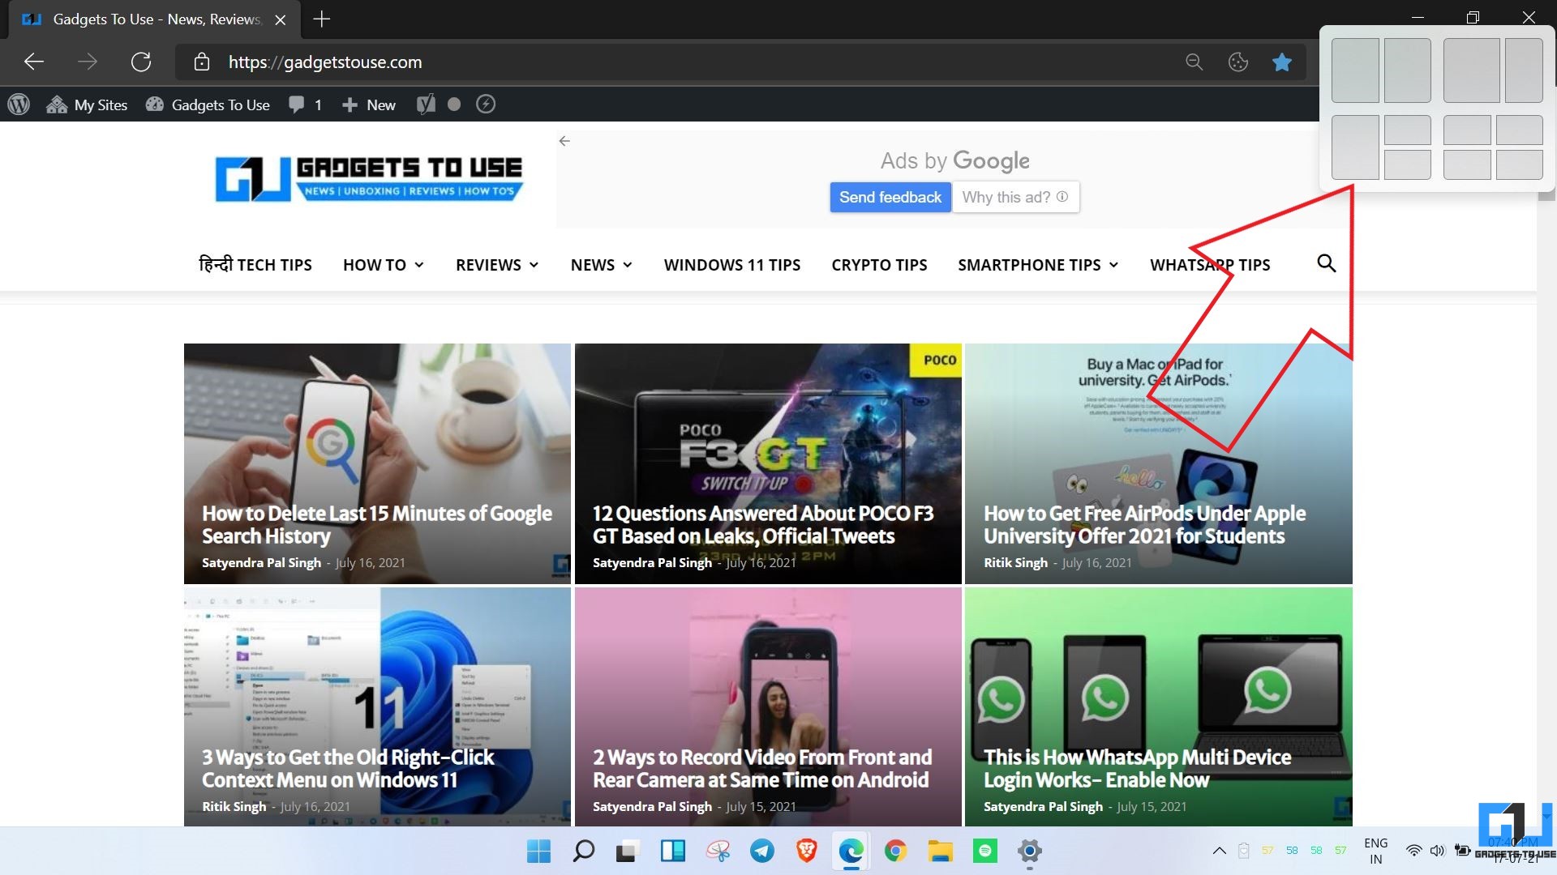Open Gadgets To Use dashboard link

point(208,105)
